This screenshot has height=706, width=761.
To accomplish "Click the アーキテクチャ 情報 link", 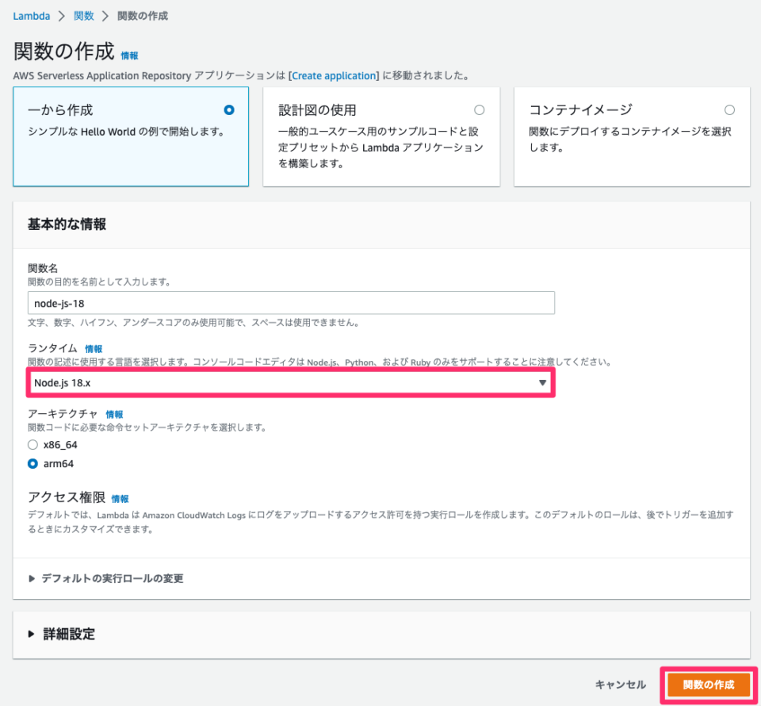I will coord(113,413).
